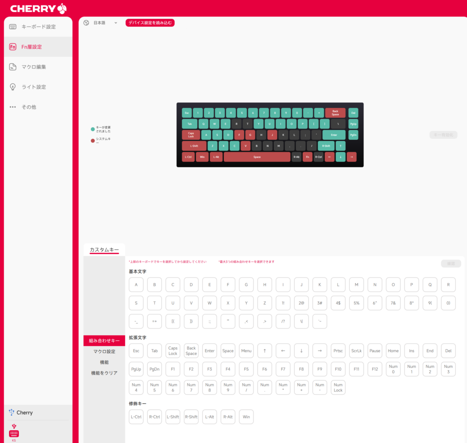Viewport: 467px width, 443px height.
Task: Click the three-dots 'その他' icon
Action: pos(13,107)
